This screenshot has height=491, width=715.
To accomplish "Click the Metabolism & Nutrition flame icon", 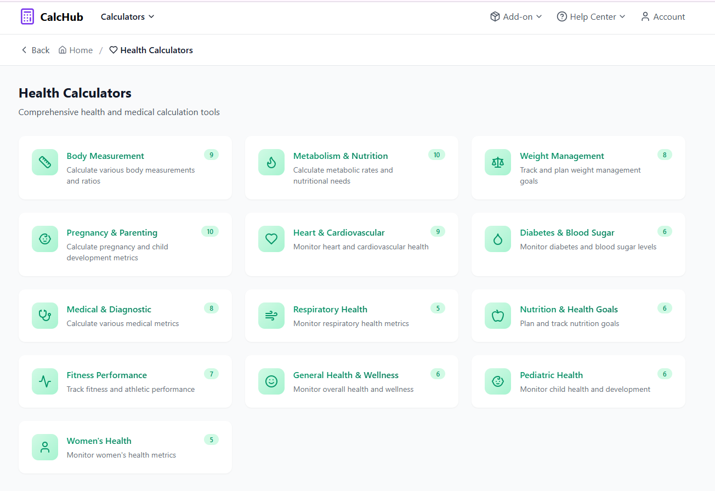I will tap(271, 162).
